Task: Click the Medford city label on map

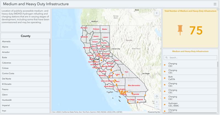Action: pyautogui.click(x=94, y=21)
